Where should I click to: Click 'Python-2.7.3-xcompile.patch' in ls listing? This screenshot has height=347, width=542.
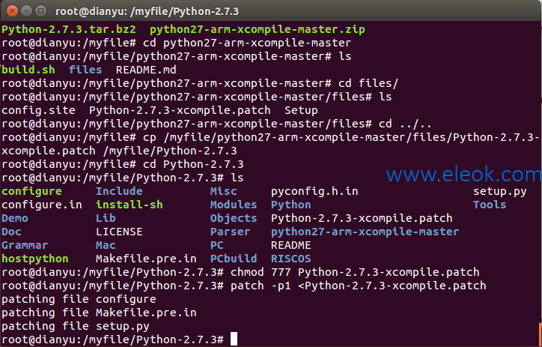click(x=362, y=218)
